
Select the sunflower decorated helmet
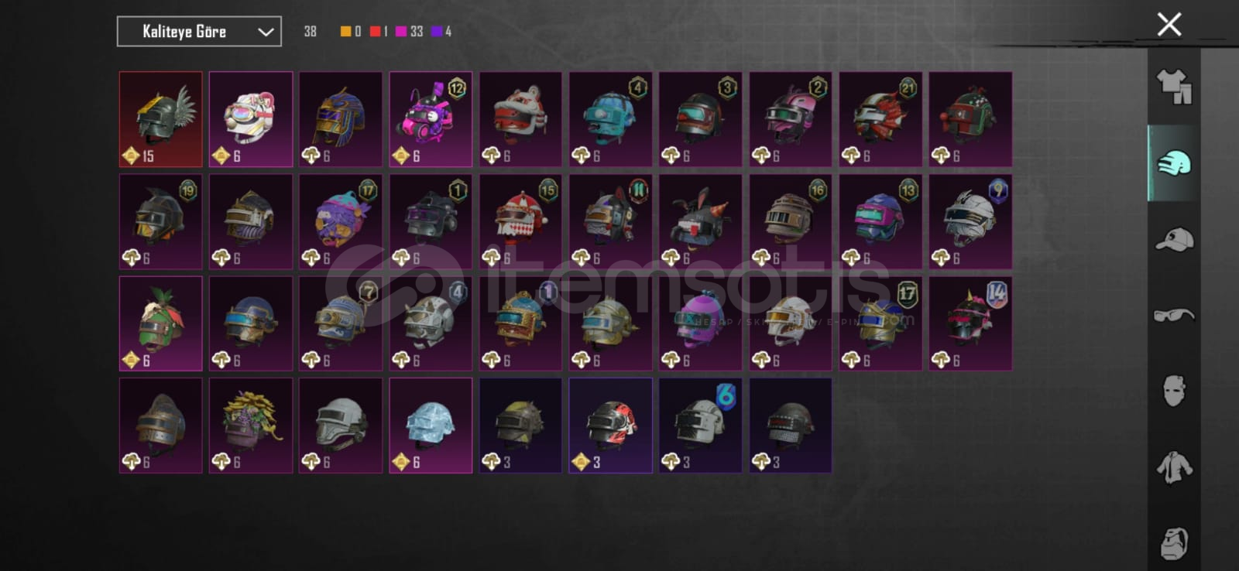[251, 426]
